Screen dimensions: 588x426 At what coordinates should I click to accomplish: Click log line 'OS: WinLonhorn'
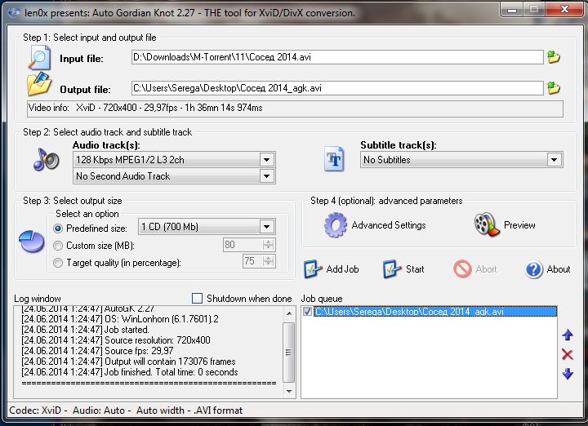[x=120, y=319]
